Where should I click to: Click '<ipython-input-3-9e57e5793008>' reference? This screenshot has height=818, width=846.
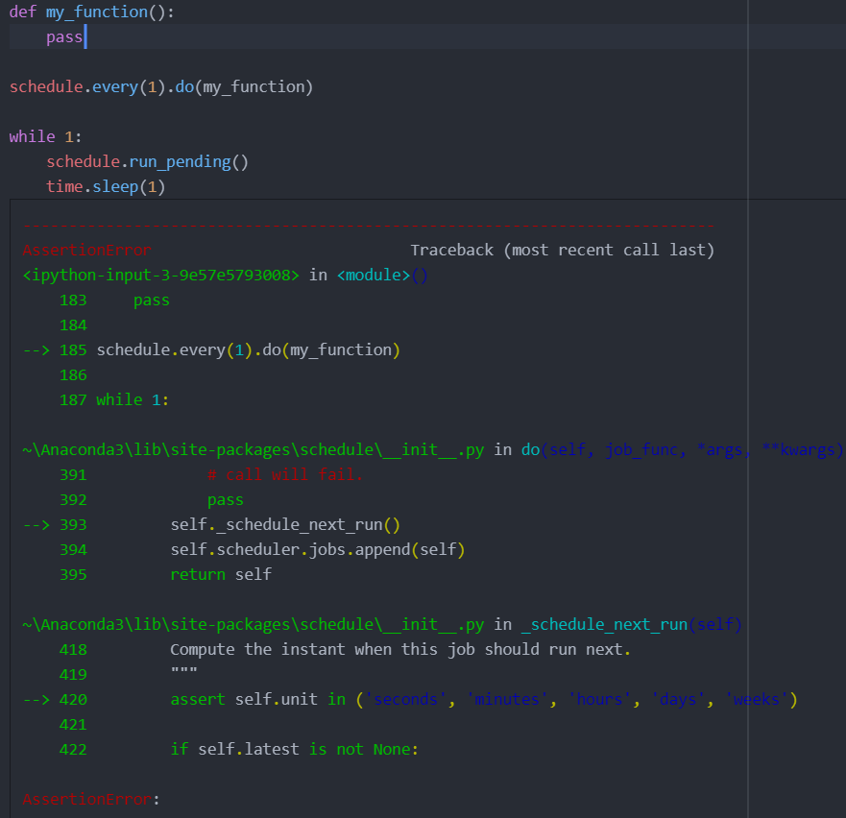pyautogui.click(x=160, y=276)
